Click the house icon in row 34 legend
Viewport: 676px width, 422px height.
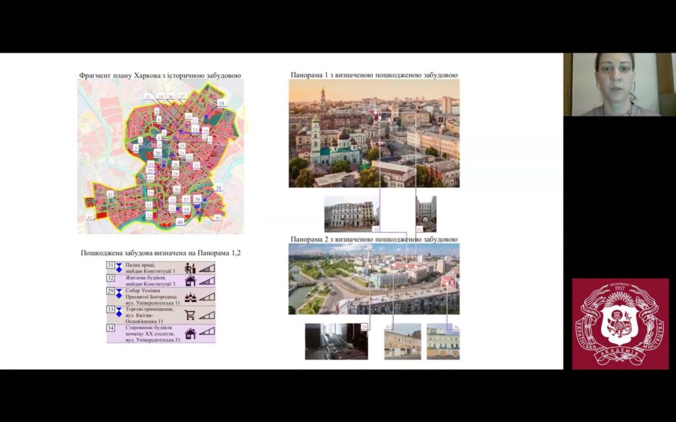(190, 333)
